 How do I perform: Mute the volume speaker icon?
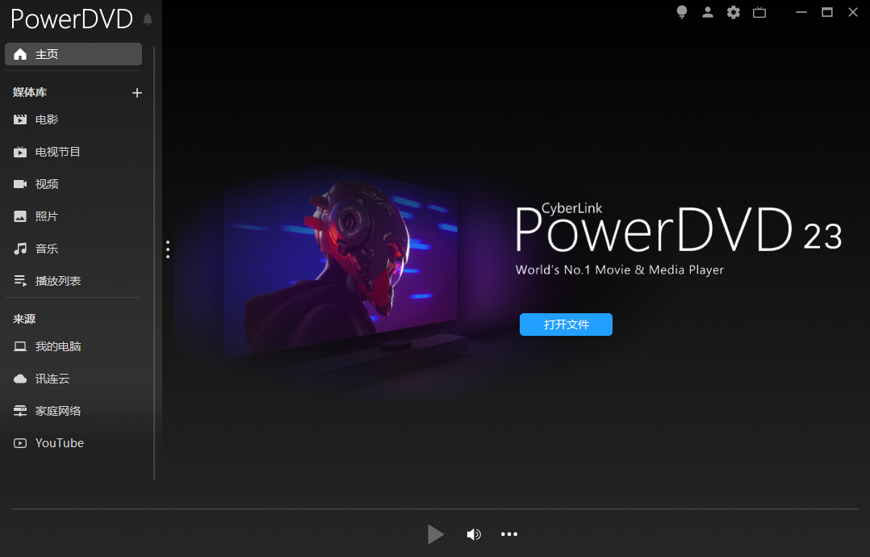click(x=474, y=534)
